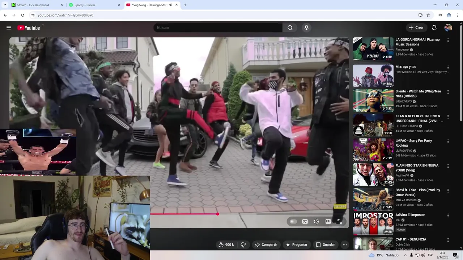463x260 pixels.
Task: Start voice search with the microphone icon
Action: [306, 28]
